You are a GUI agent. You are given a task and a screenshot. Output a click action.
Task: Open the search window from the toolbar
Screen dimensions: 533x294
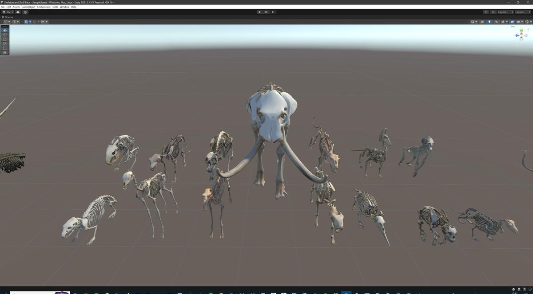[x=493, y=12]
